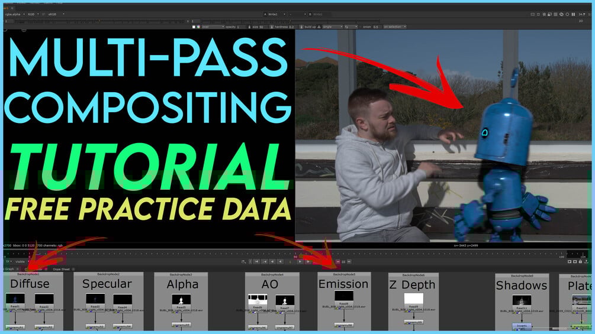Select the Read5 Alpha node thumbnail
Screen dimensions: 595x334
click(181, 299)
